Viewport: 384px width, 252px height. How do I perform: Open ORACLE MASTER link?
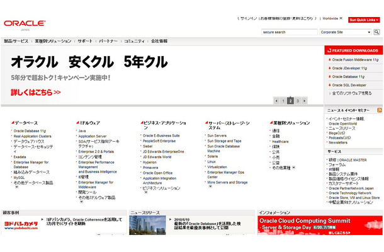(353, 160)
